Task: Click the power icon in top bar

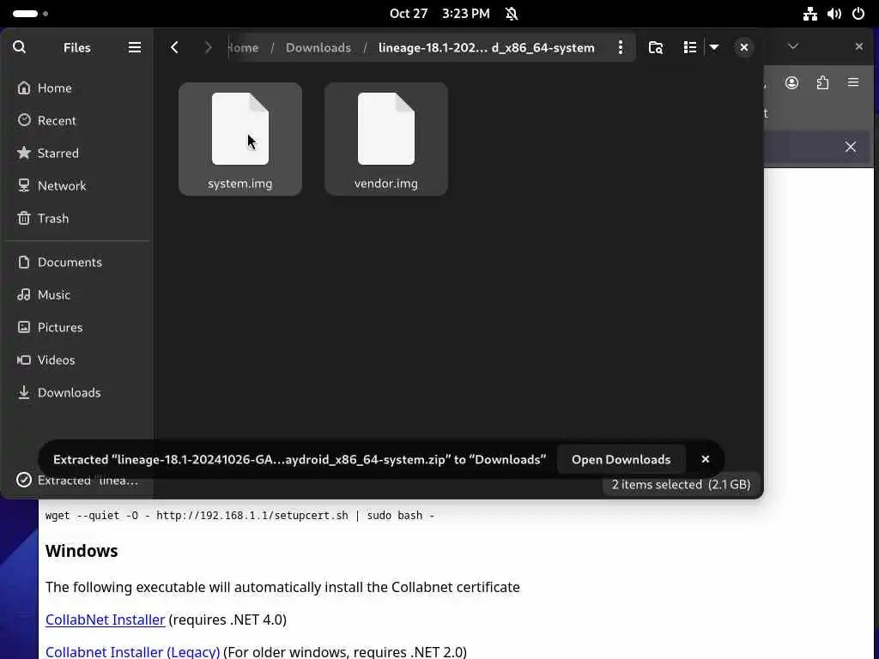Action: [x=858, y=14]
